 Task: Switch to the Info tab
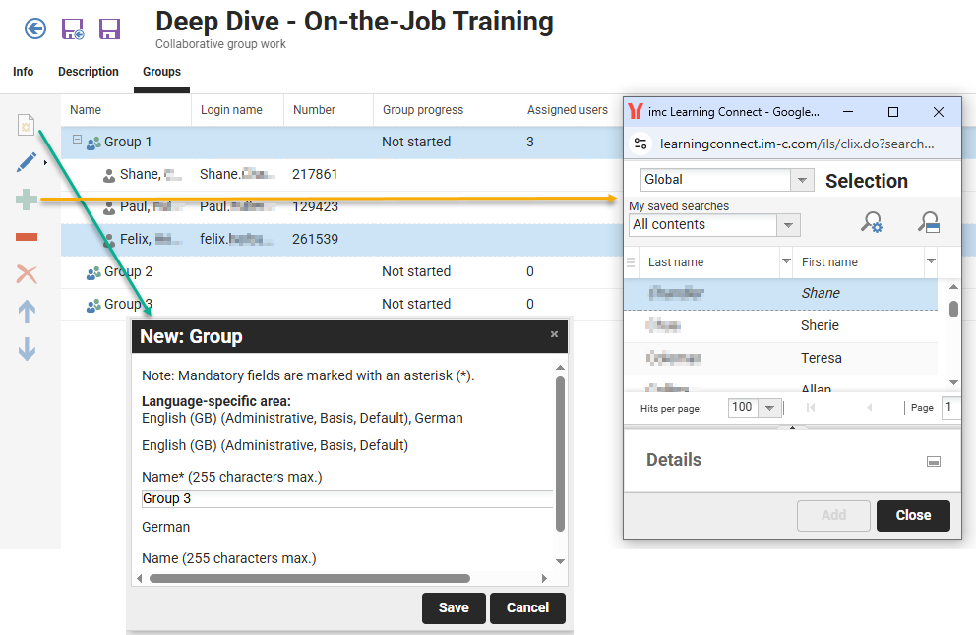coord(23,71)
